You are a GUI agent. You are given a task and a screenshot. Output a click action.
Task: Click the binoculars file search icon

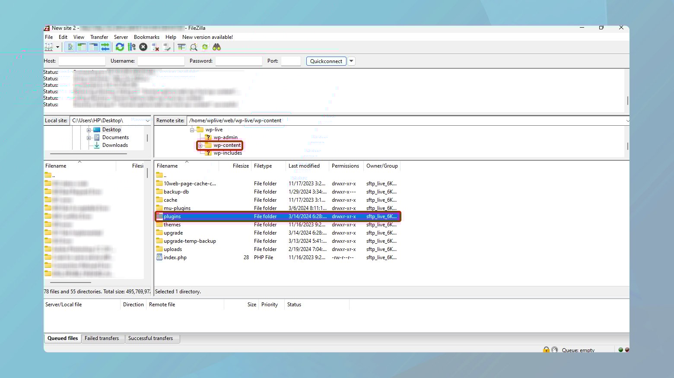pyautogui.click(x=217, y=47)
